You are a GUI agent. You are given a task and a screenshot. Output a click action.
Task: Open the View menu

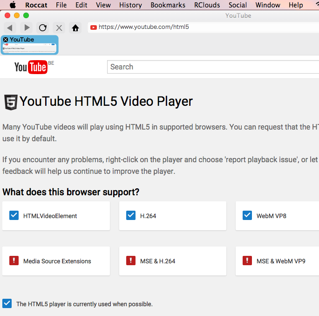pos(103,5)
